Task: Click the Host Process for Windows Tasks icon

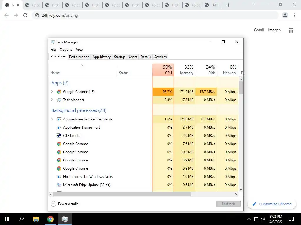Action: (59, 177)
